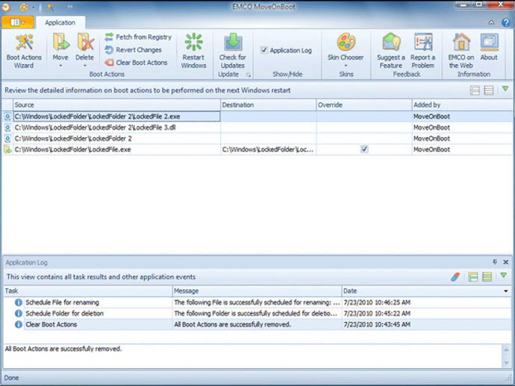515x386 pixels.
Task: Click the Move file icon
Action: click(x=60, y=42)
